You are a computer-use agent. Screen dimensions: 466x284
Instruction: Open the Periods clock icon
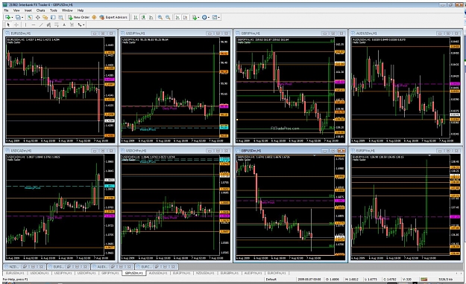204,17
